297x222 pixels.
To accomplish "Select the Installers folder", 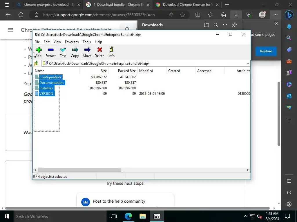I will click(46, 88).
